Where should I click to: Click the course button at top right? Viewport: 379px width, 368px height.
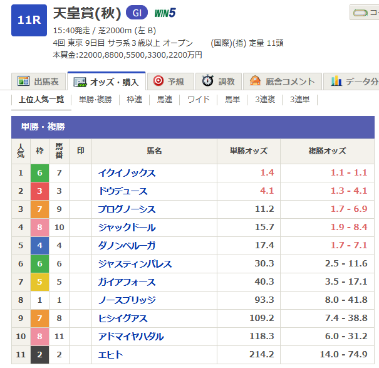pyautogui.click(x=365, y=13)
